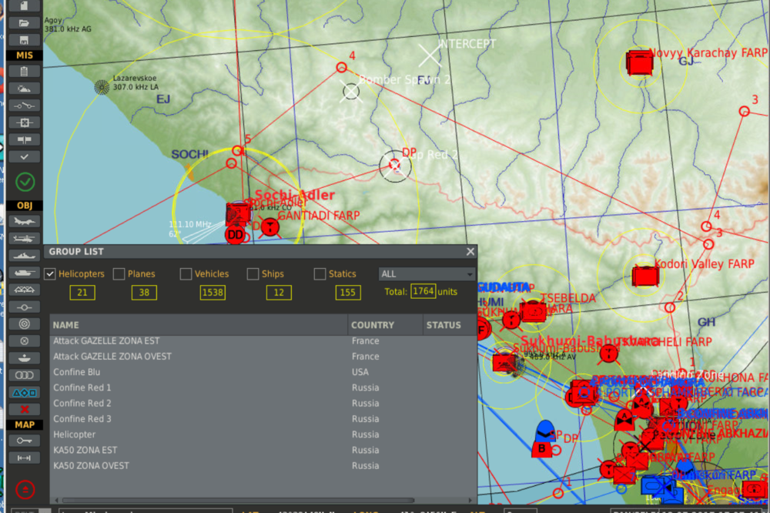Click the Save mission floppy disk icon

24,39
